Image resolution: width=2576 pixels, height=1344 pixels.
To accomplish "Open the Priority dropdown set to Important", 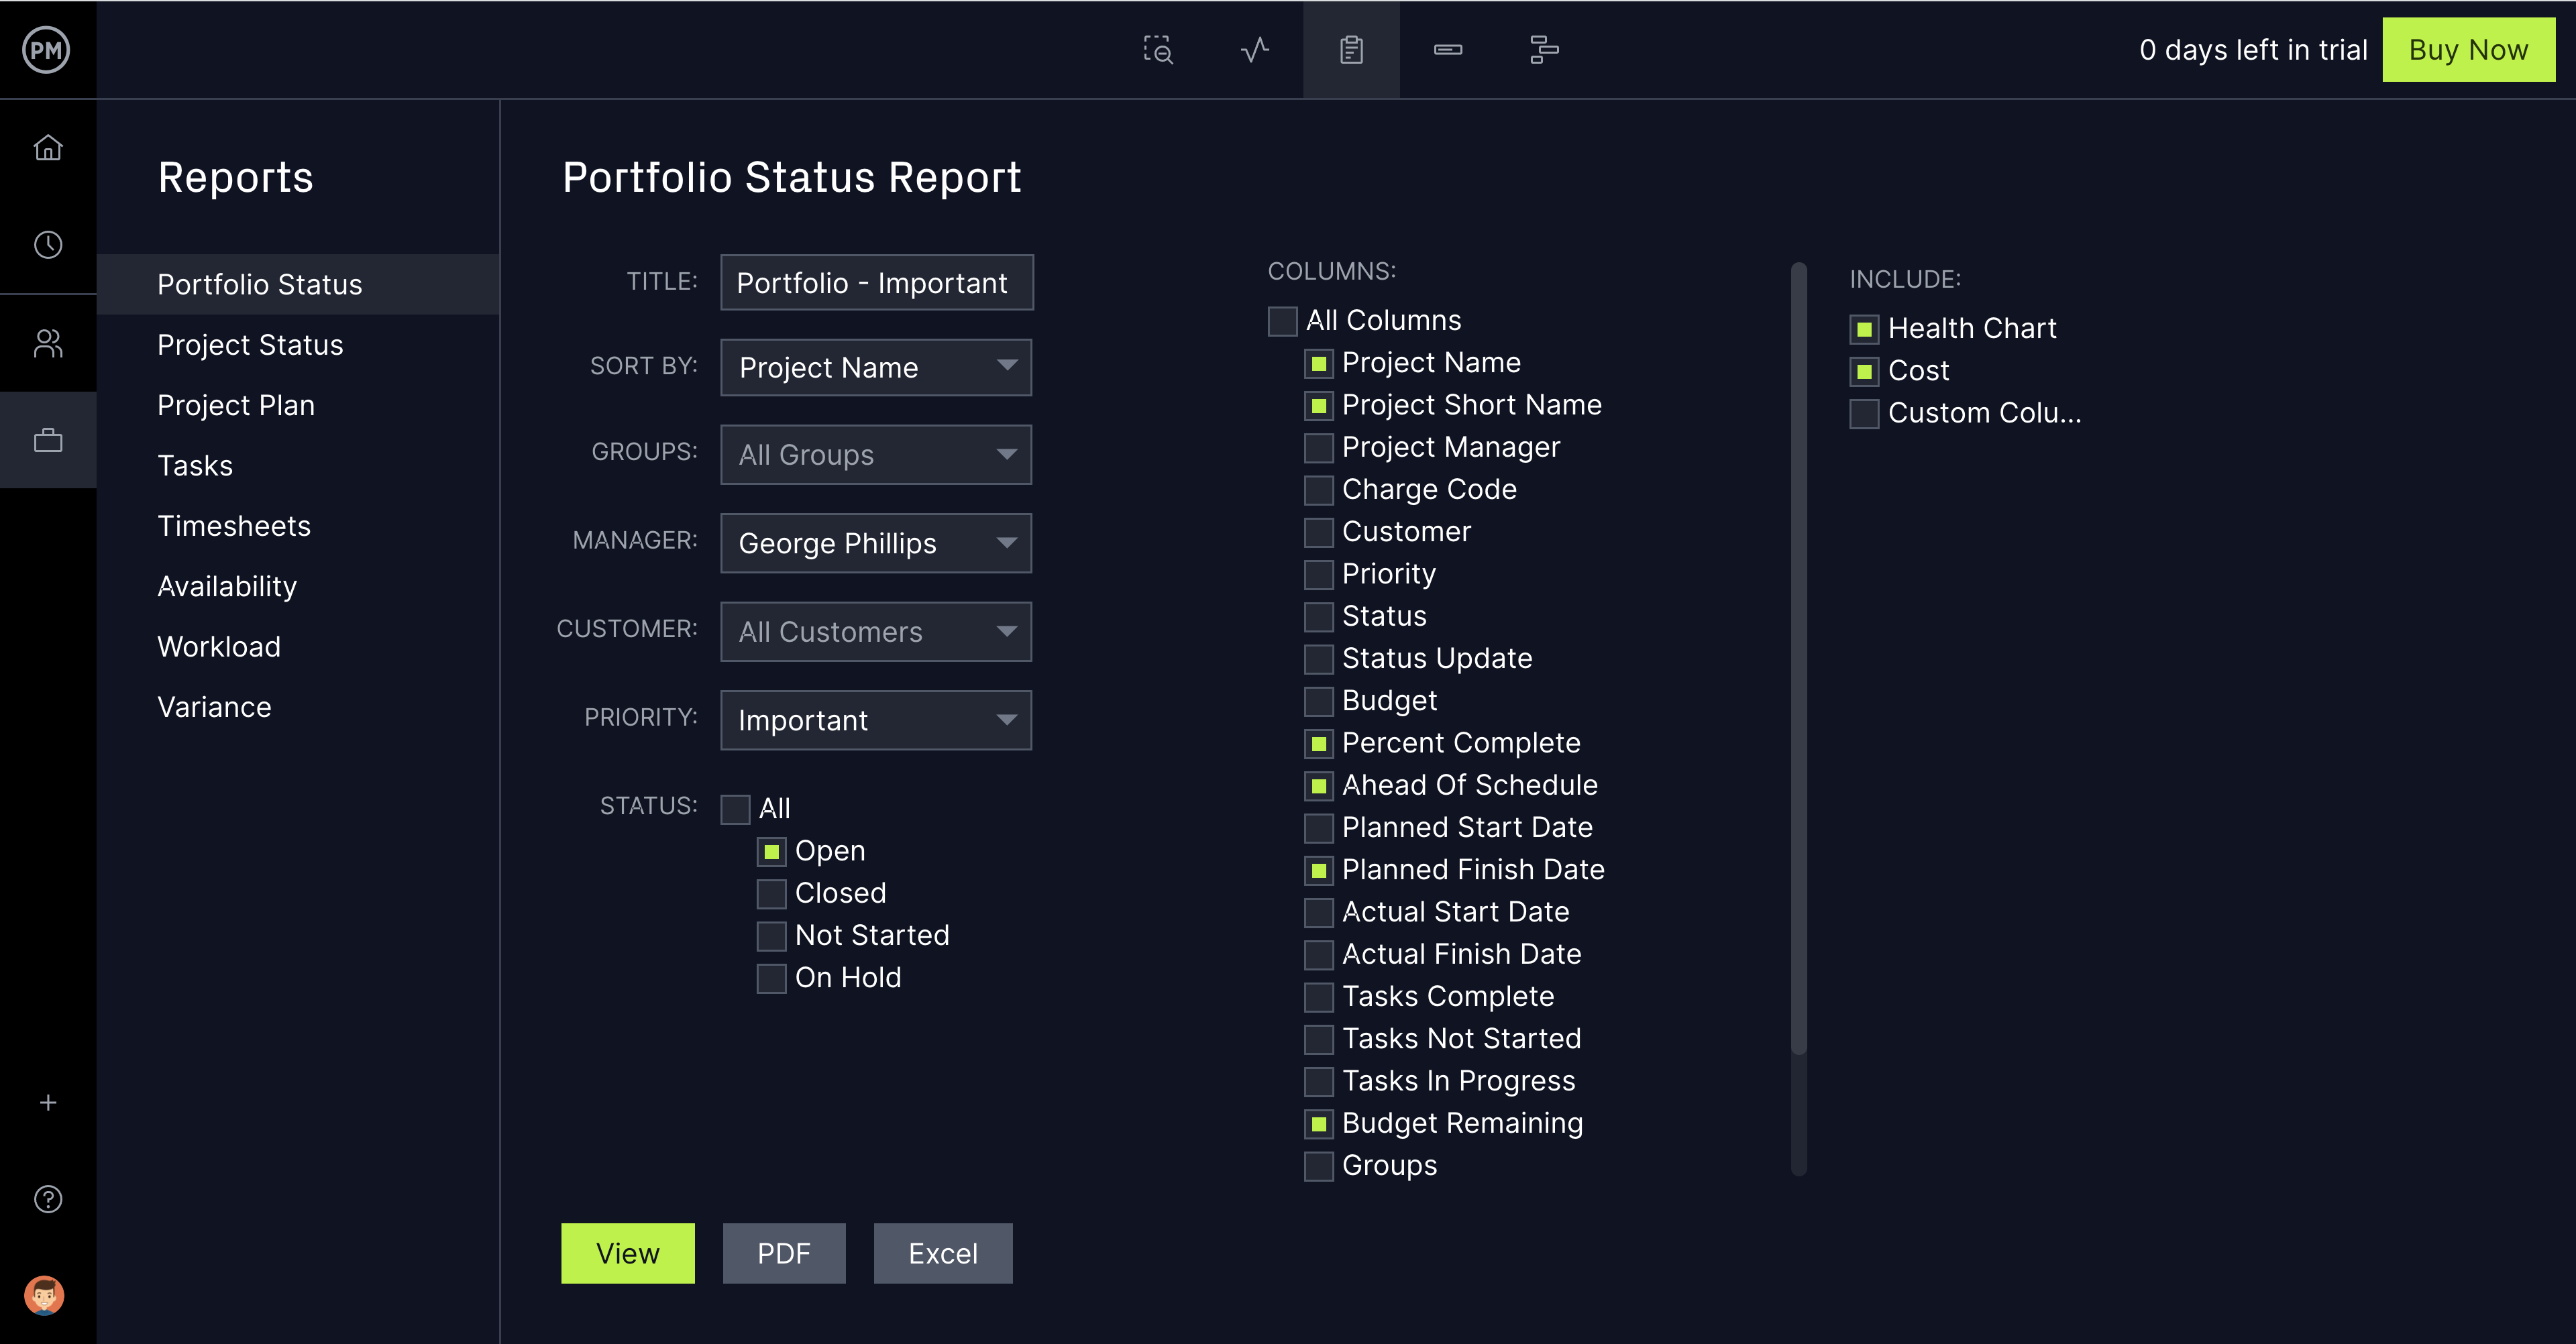I will tap(876, 720).
